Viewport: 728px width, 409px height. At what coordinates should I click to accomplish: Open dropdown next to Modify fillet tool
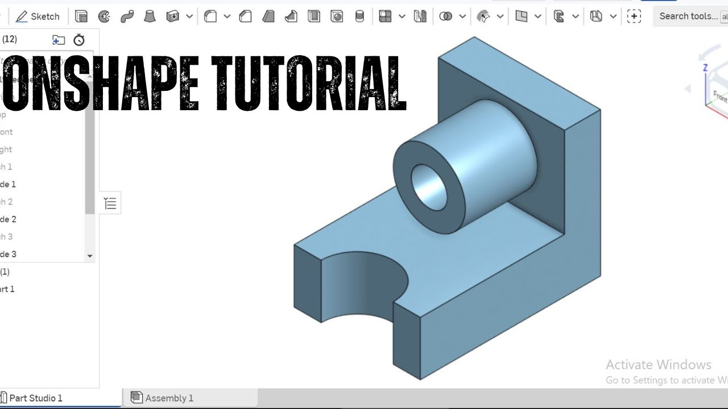[x=500, y=16]
